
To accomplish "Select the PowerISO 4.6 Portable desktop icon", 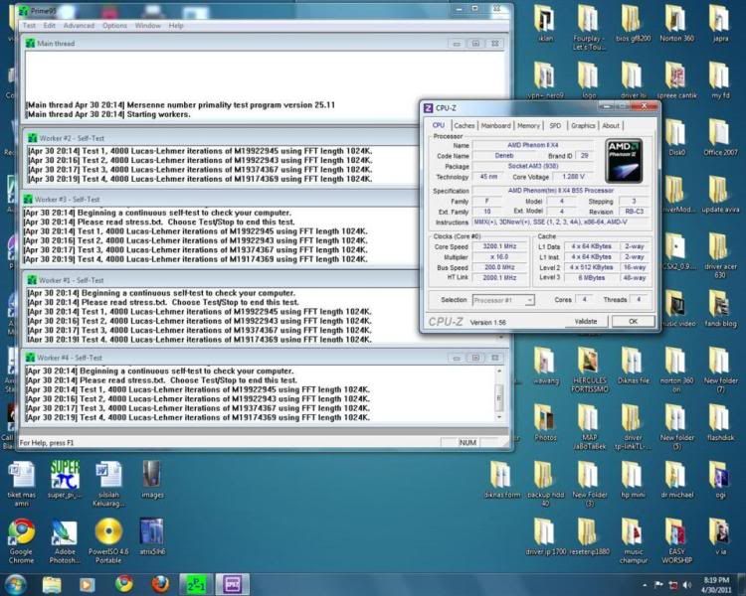I will pyautogui.click(x=108, y=540).
